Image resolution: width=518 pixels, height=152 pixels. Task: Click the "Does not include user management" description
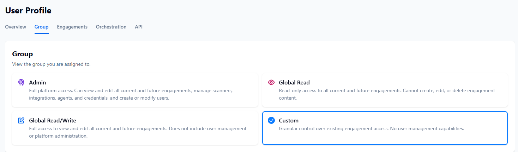point(138,132)
